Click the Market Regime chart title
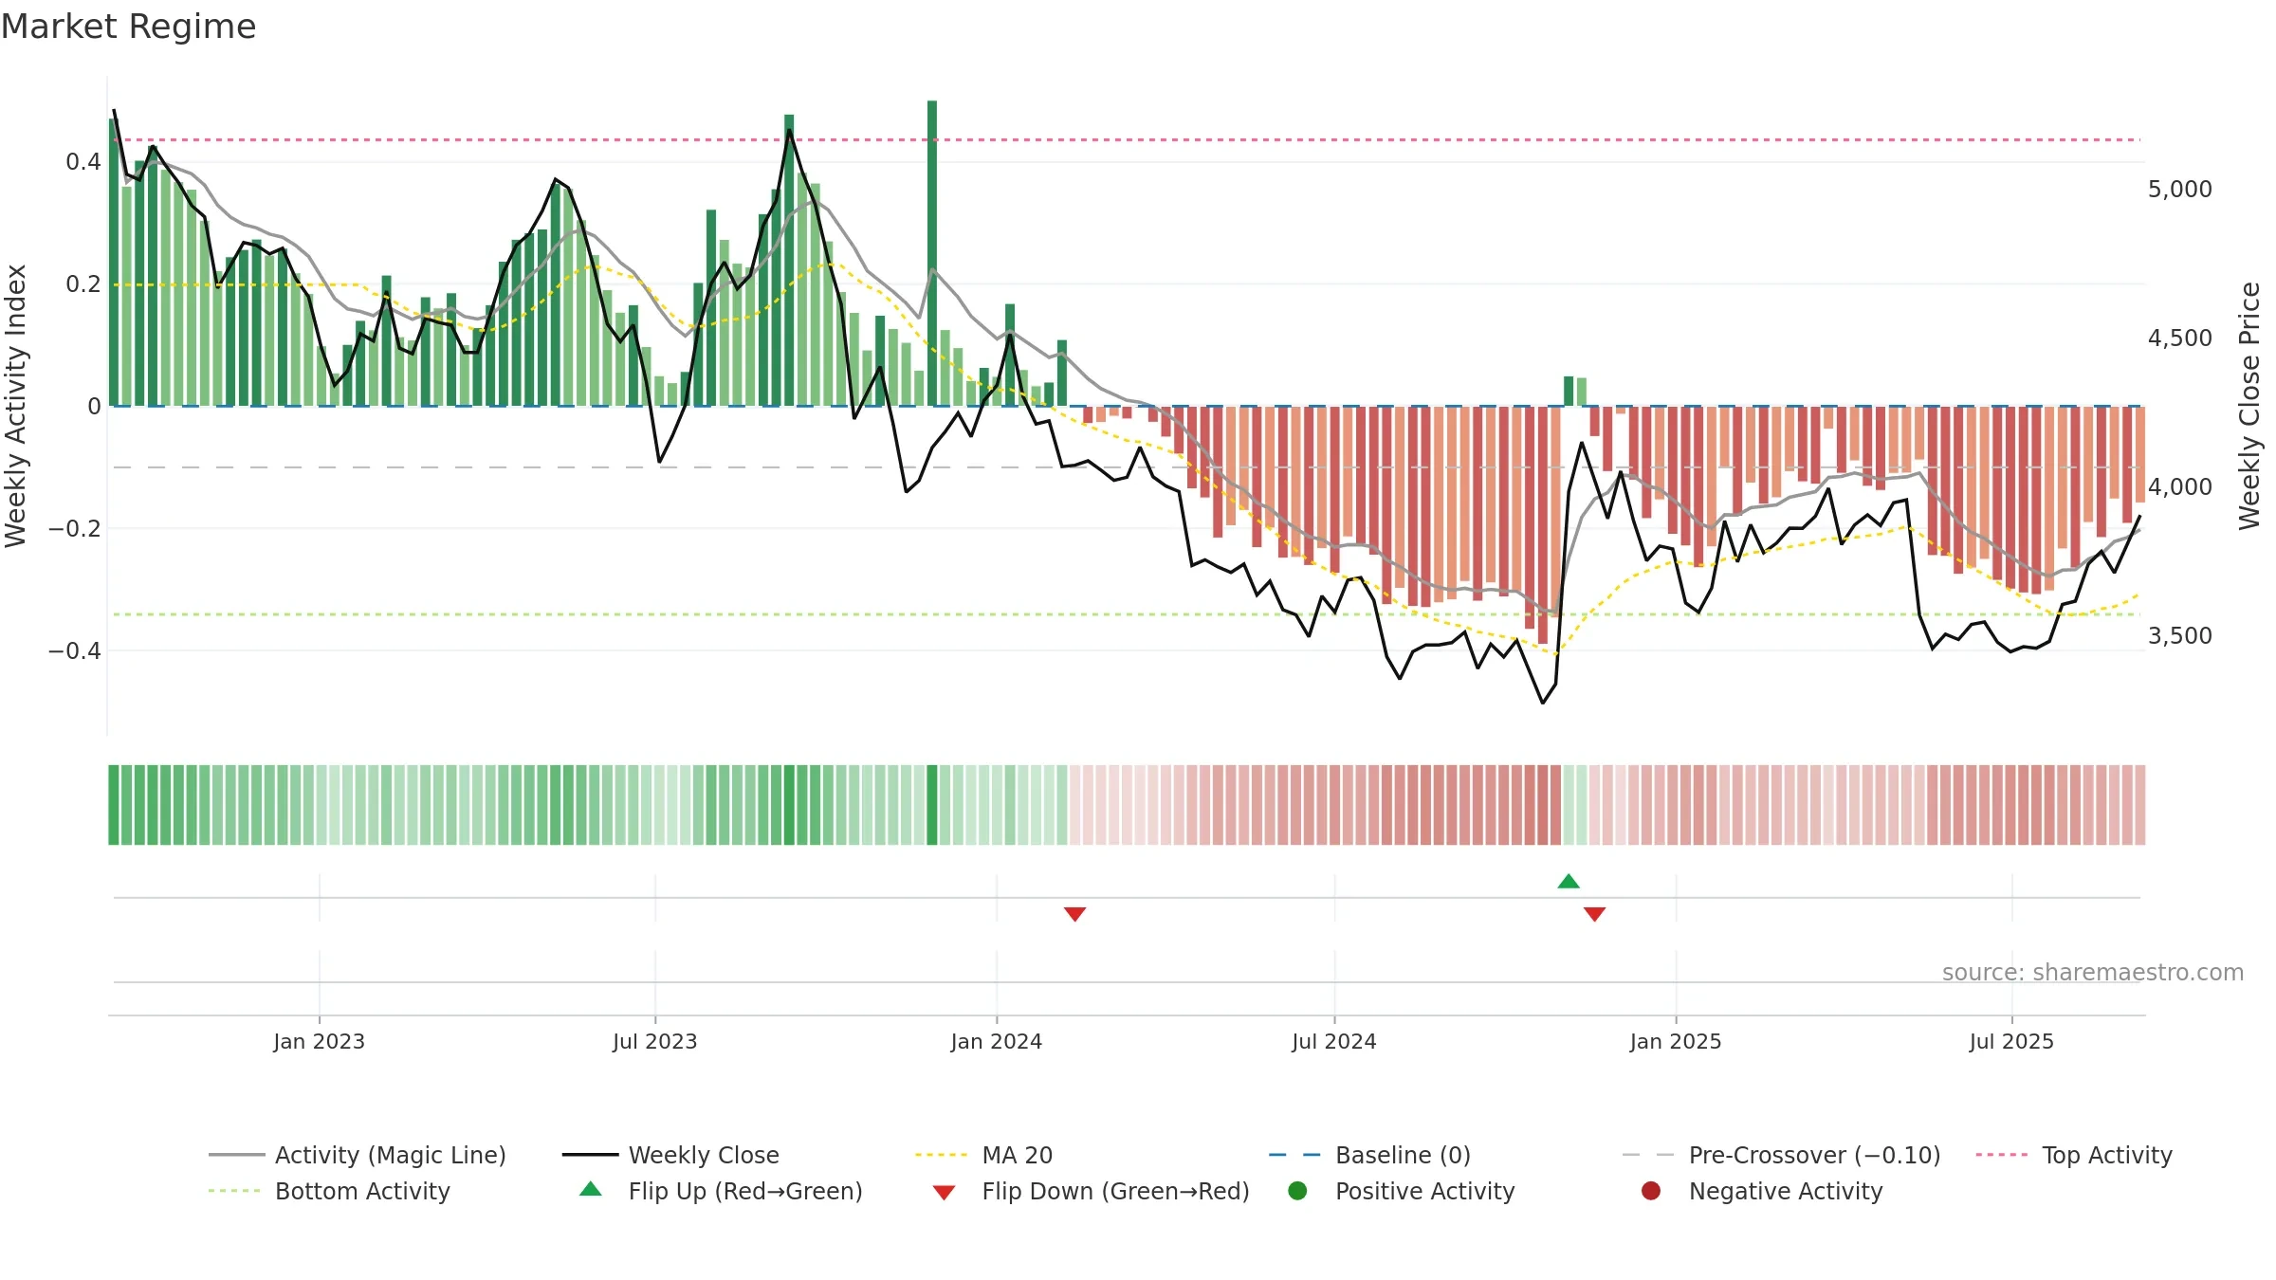2276x1280 pixels. [x=128, y=27]
